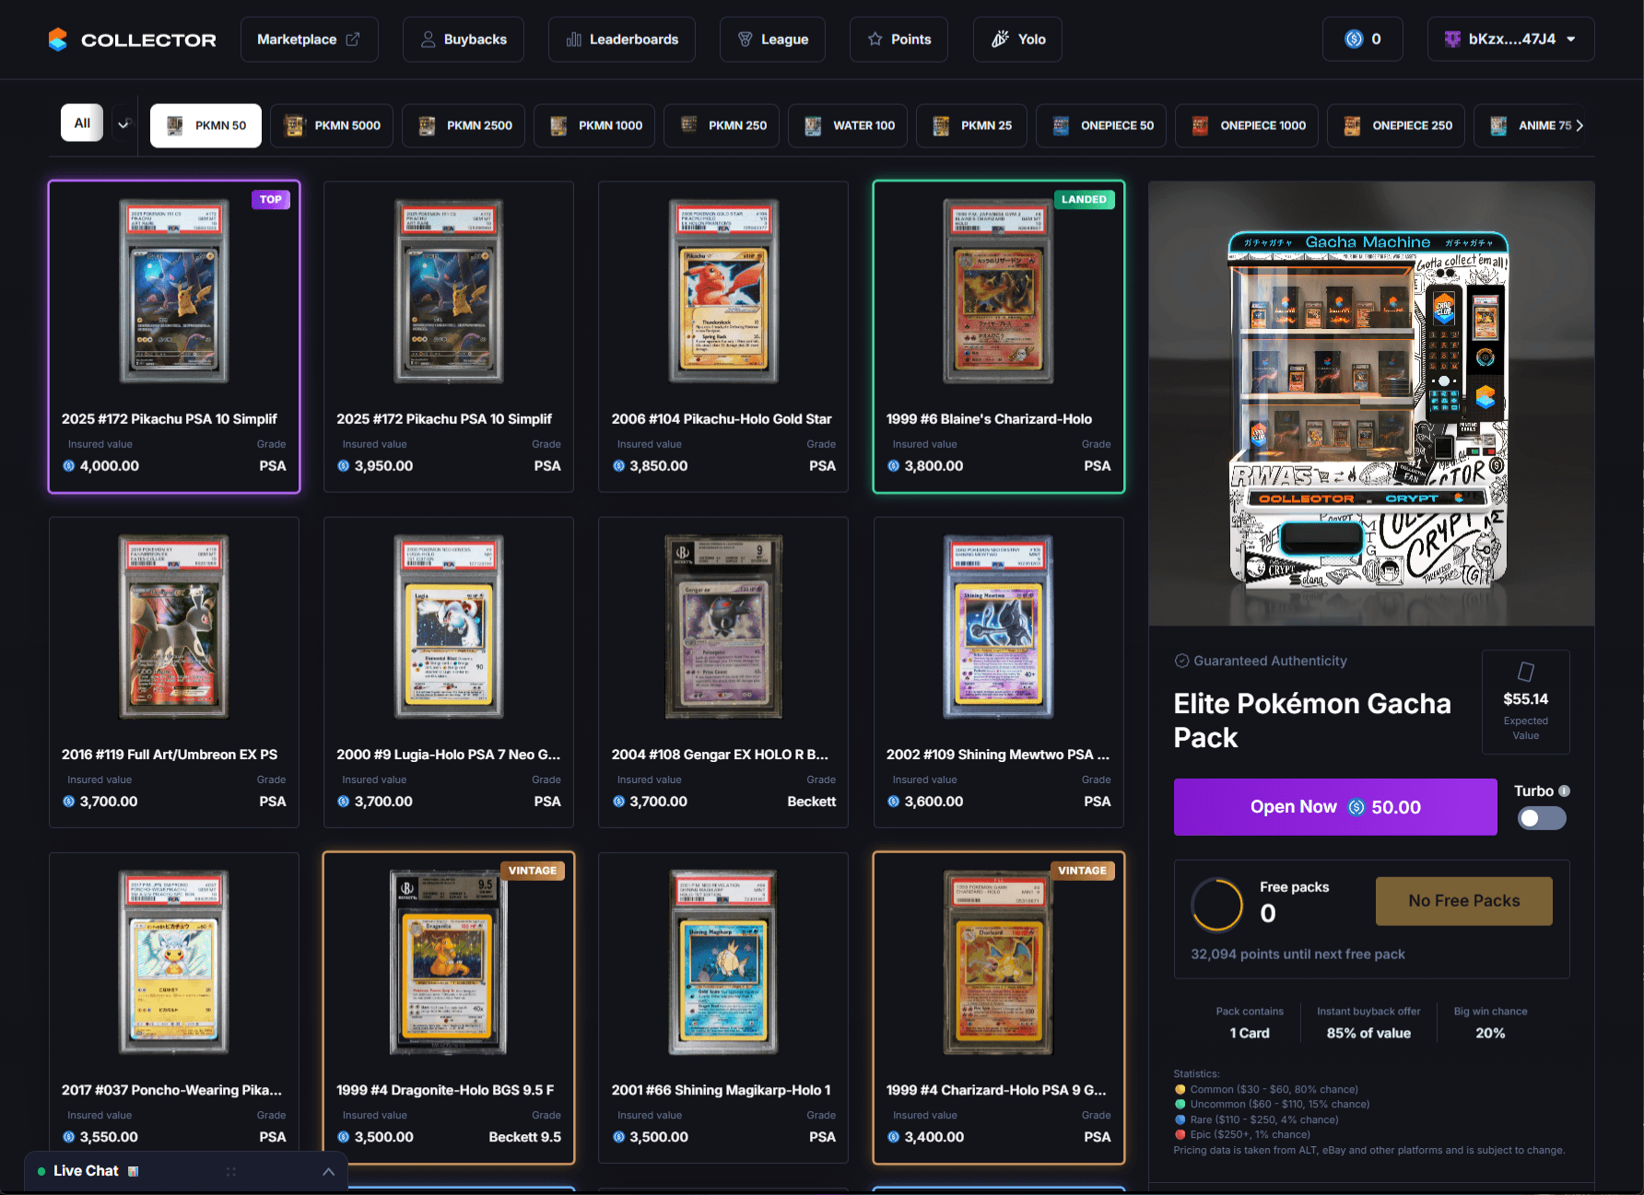Click the right chevron after ANIME 75
The image size is (1644, 1195).
pos(1579,125)
